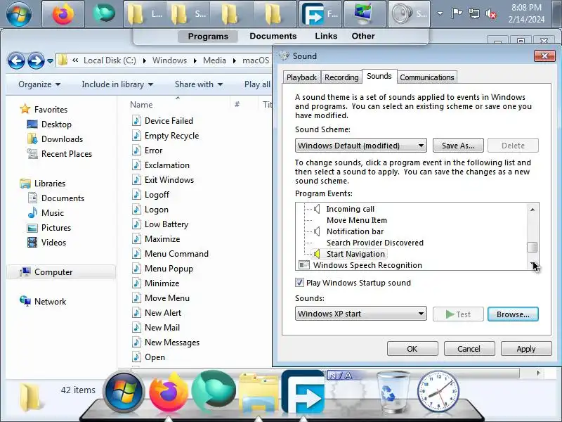Open Include in library dropdown
Viewport: 562px width, 422px height.
coord(117,84)
